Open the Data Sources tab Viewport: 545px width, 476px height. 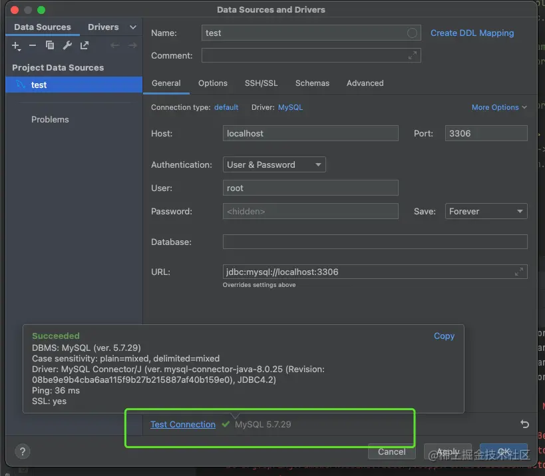click(x=43, y=27)
